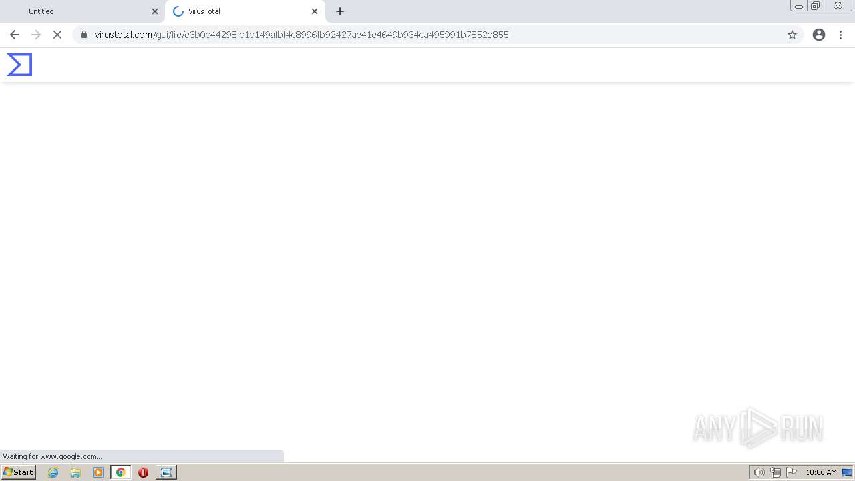Click the forward navigation arrow
Screen dimensions: 855x481
36,35
